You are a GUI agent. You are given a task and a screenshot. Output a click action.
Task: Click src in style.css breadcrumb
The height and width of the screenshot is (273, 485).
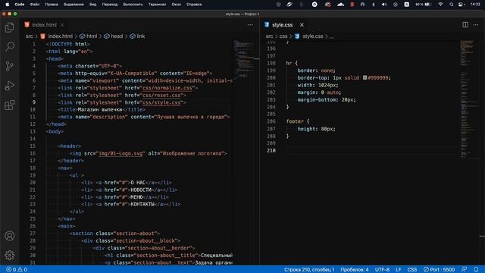coord(270,36)
